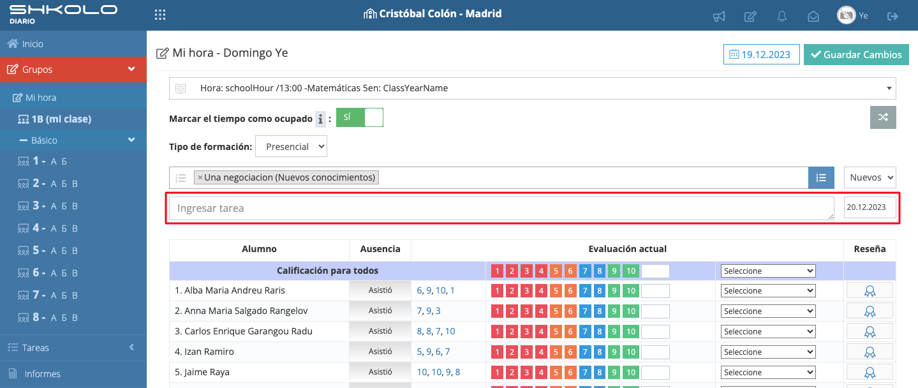The height and width of the screenshot is (388, 918).
Task: Open the apps grid menu icon
Action: [160, 15]
